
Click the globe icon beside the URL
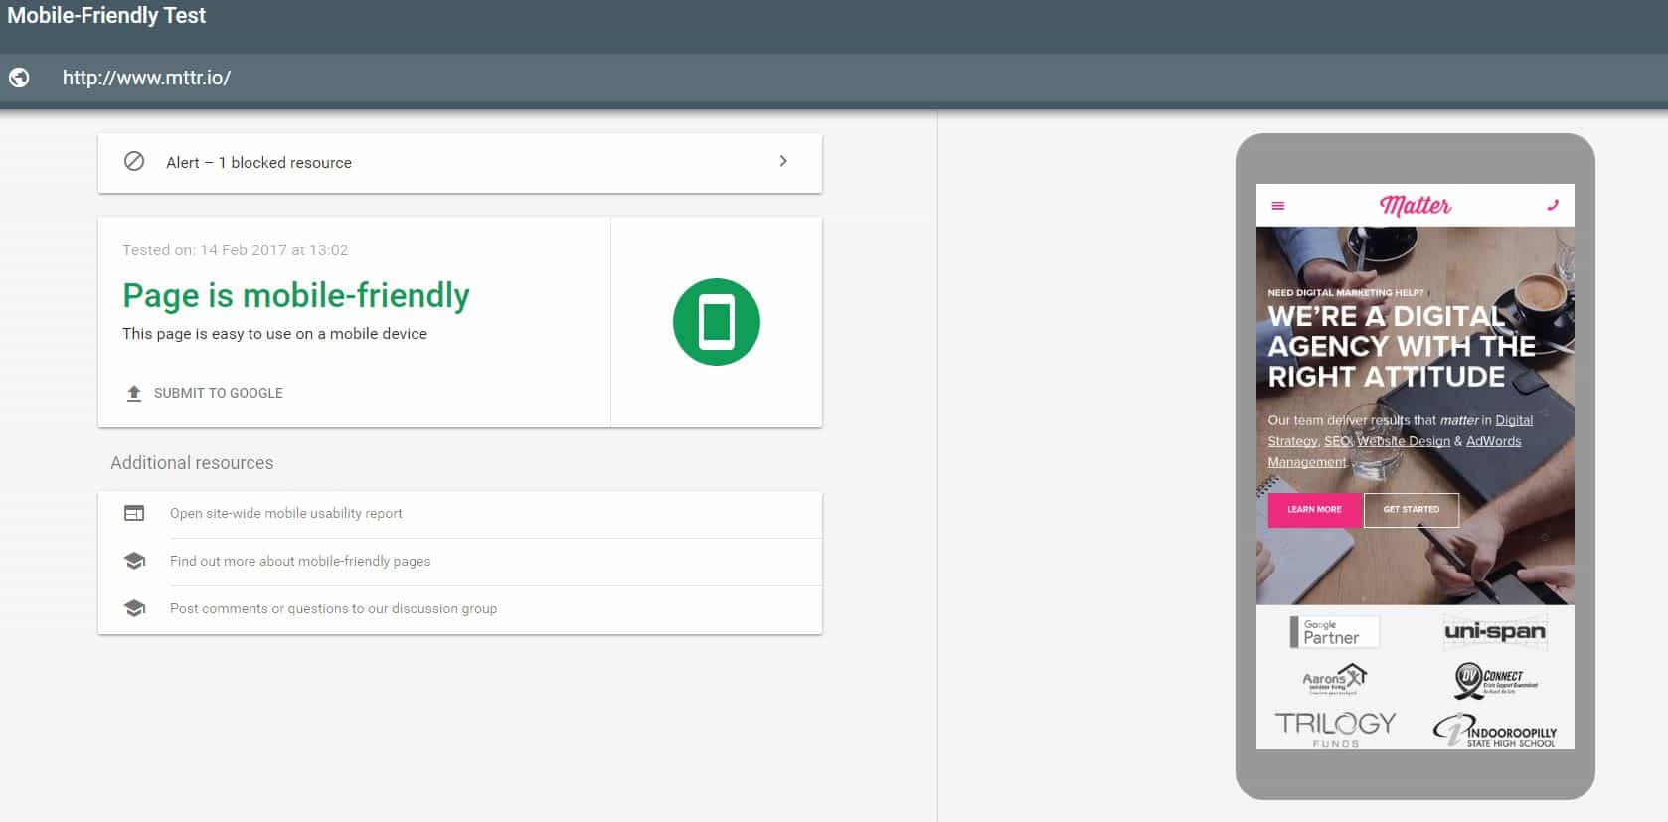point(19,78)
